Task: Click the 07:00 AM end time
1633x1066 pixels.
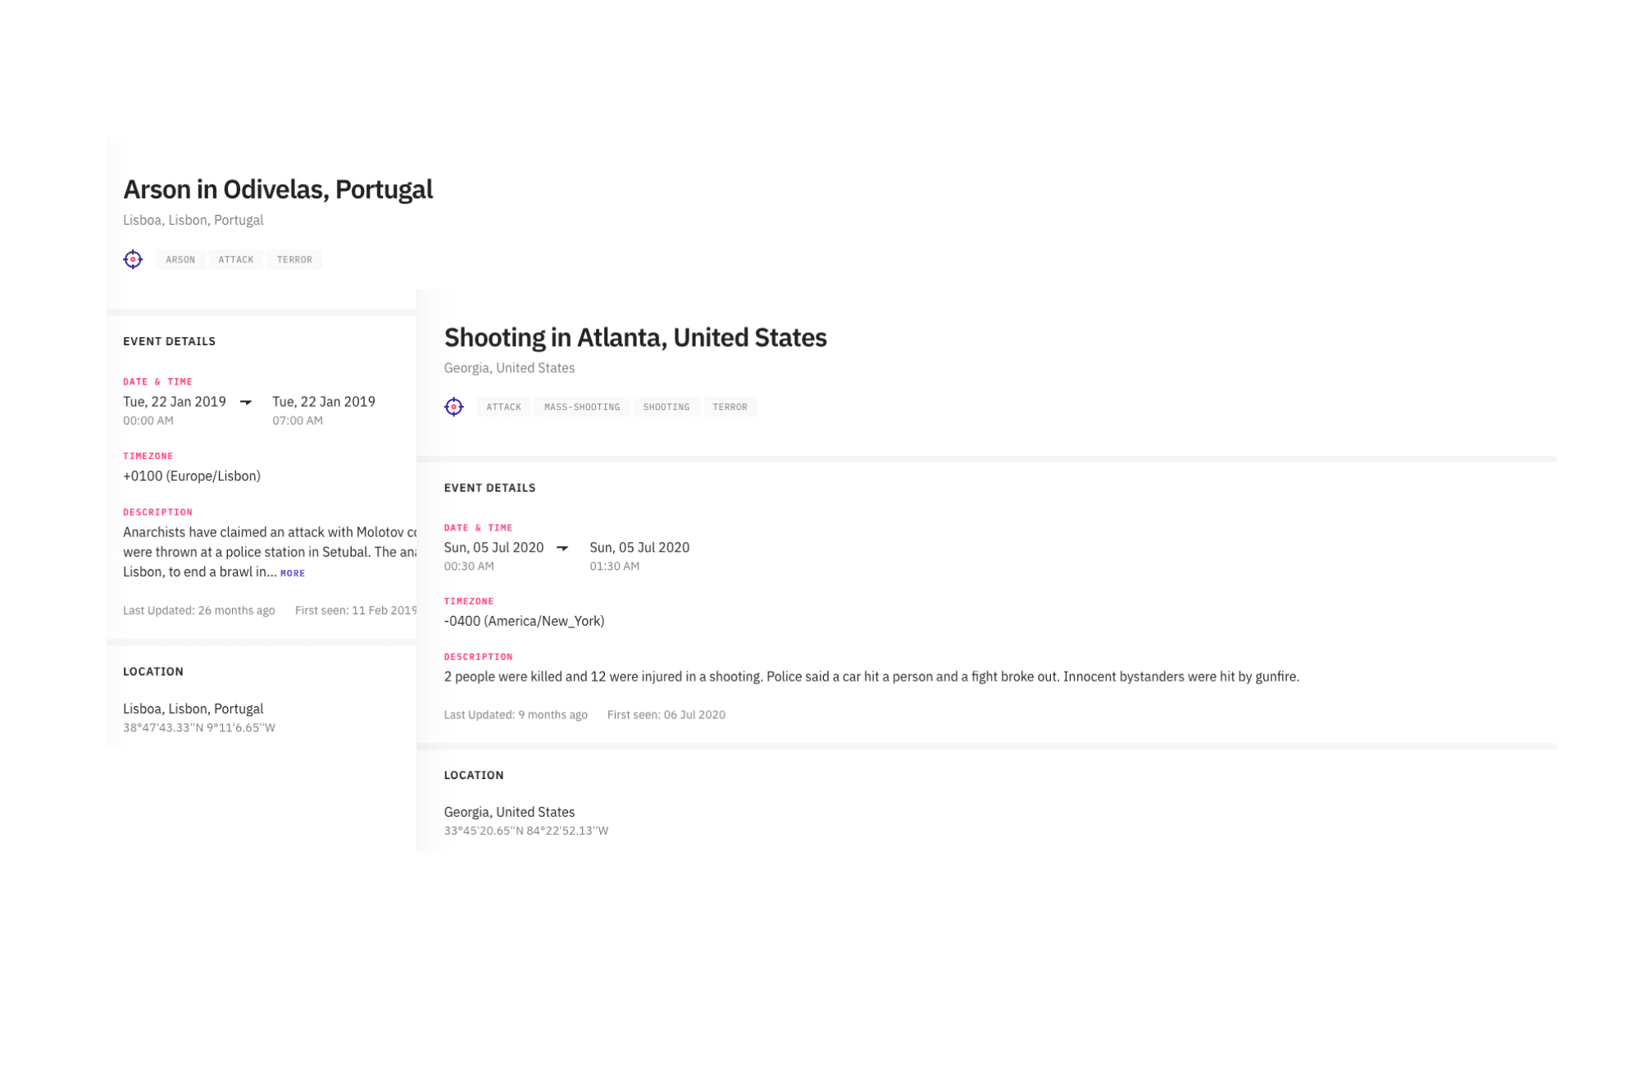Action: click(298, 421)
